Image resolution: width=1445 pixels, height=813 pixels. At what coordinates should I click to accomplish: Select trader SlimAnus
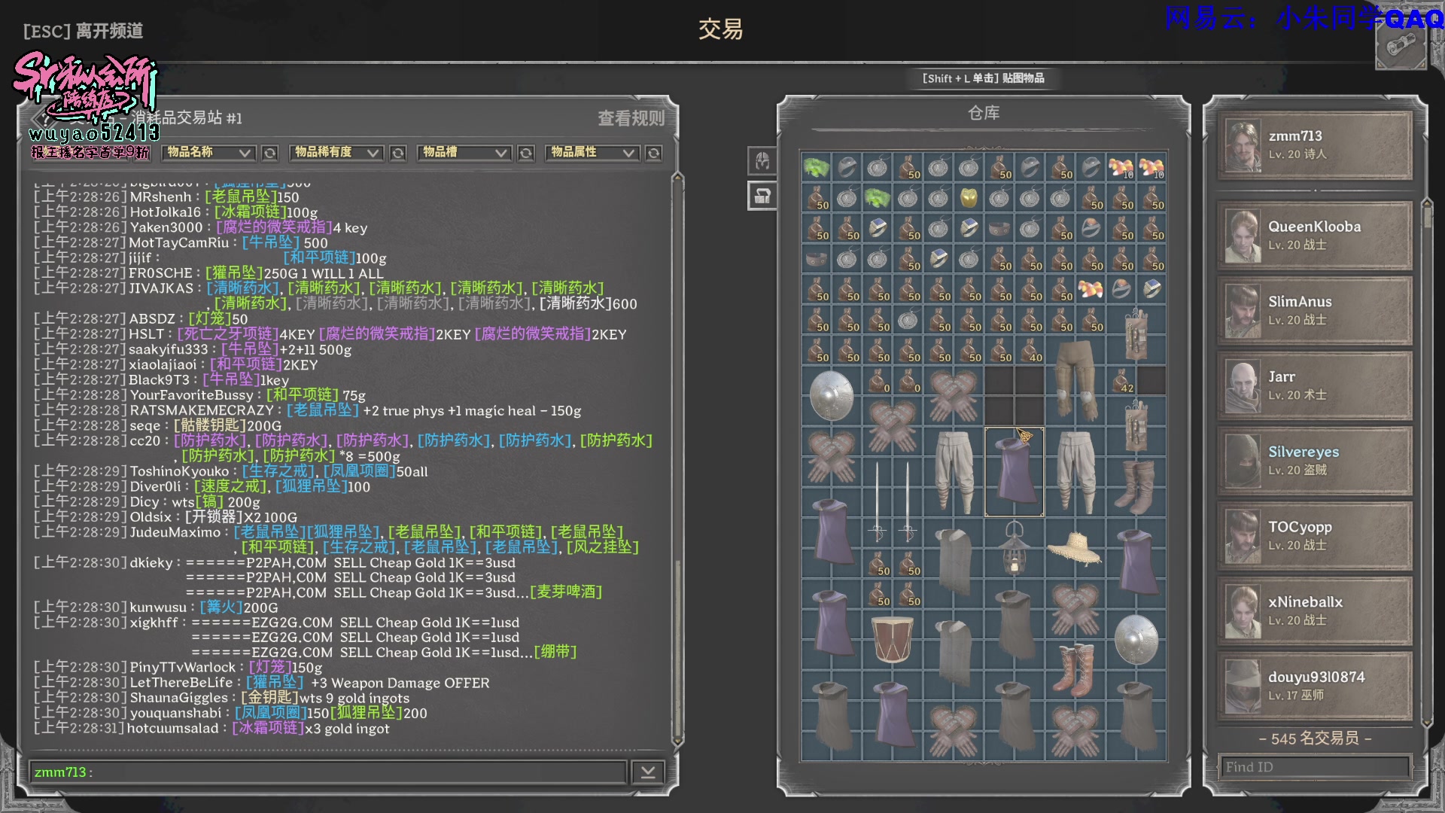[x=1314, y=311]
